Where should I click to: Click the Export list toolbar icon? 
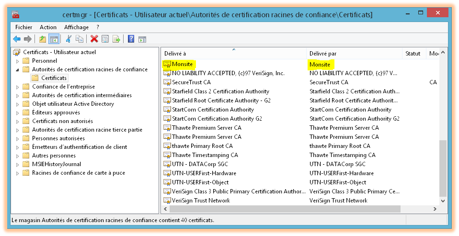[116, 39]
